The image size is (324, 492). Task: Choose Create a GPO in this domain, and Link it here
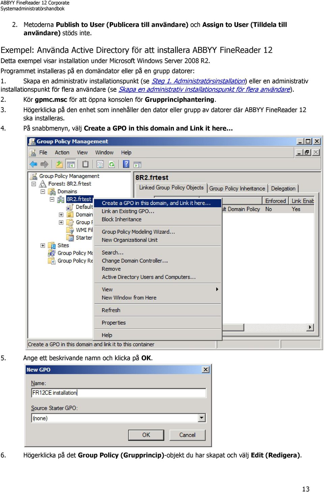coord(158,203)
